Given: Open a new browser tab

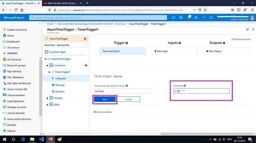Looking at the screenshot, I should click(87, 3).
